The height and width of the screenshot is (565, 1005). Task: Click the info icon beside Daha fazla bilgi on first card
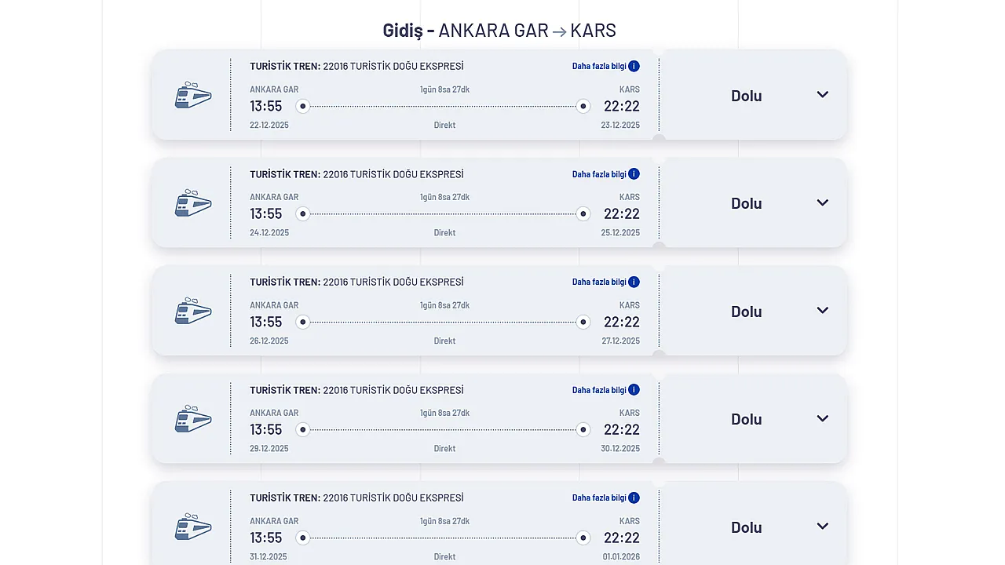click(x=634, y=66)
